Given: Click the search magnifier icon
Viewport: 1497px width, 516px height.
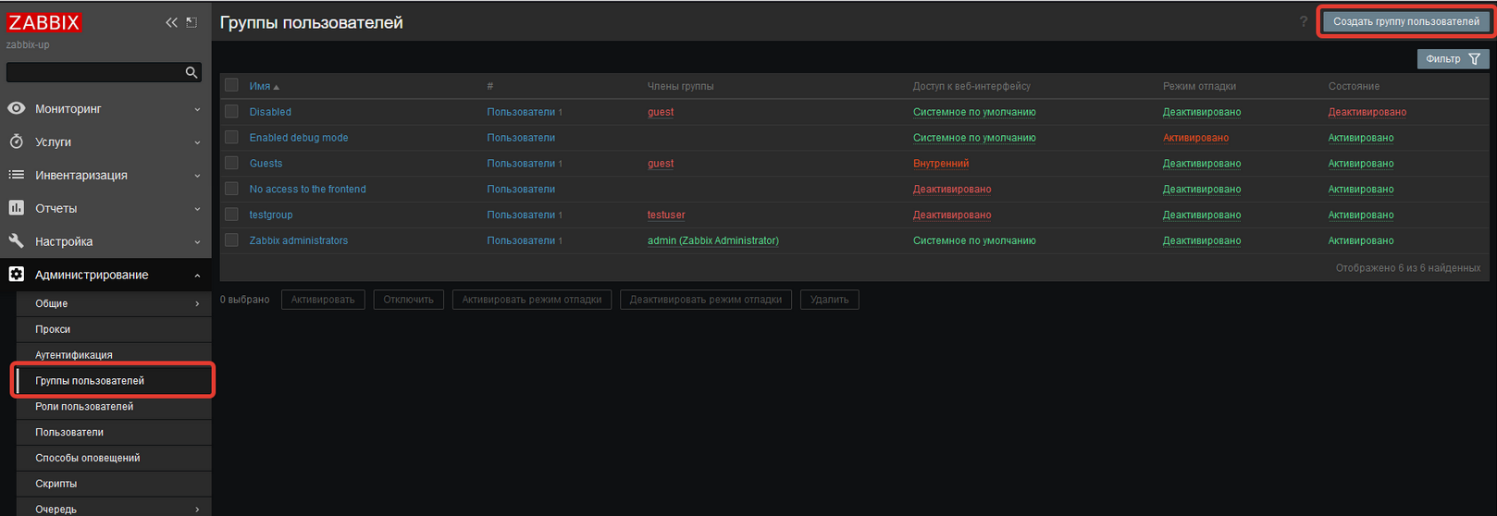Looking at the screenshot, I should click(192, 72).
